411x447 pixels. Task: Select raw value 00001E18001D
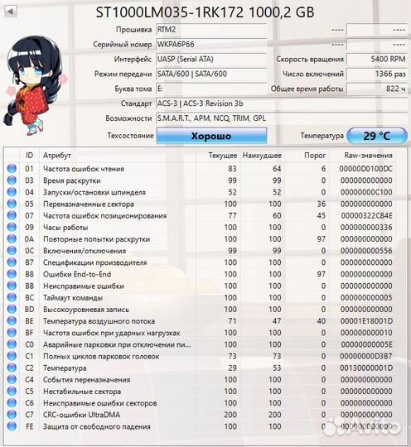point(366,321)
